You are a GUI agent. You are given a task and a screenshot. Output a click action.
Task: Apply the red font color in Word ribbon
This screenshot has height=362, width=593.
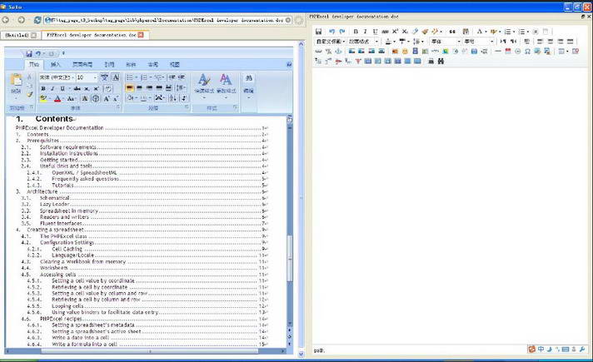click(x=57, y=99)
